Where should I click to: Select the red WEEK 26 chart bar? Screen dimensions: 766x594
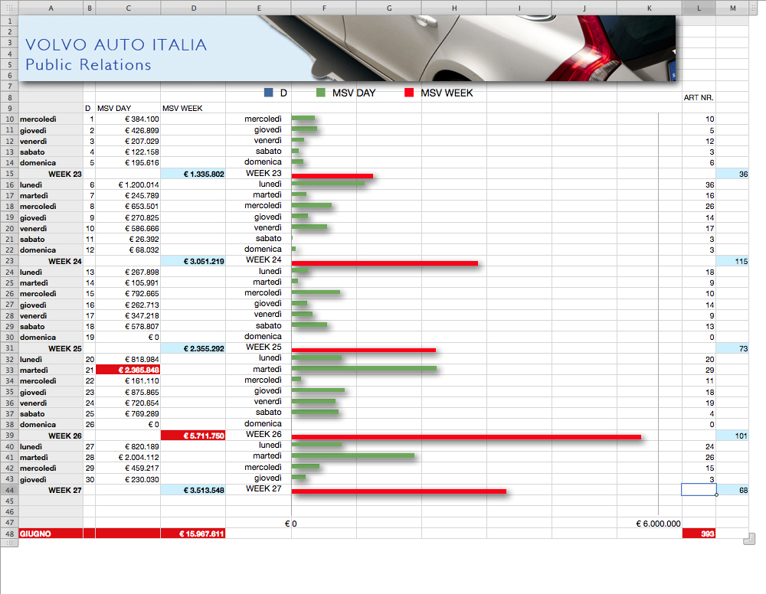coord(466,437)
